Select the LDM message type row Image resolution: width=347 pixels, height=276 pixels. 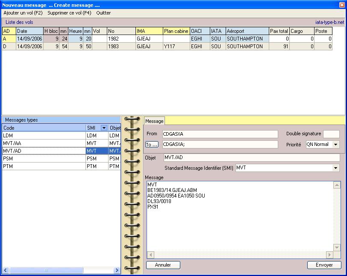[x=43, y=136]
